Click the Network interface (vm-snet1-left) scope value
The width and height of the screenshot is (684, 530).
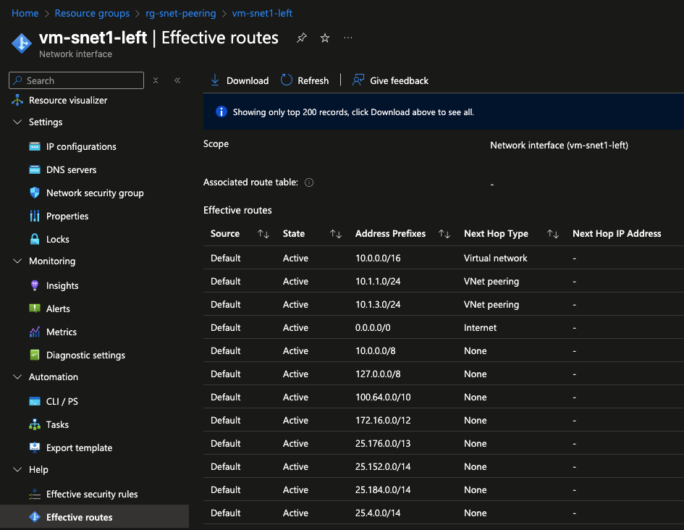click(x=559, y=146)
